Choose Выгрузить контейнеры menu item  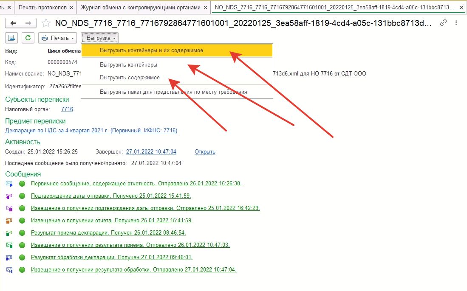[128, 65]
